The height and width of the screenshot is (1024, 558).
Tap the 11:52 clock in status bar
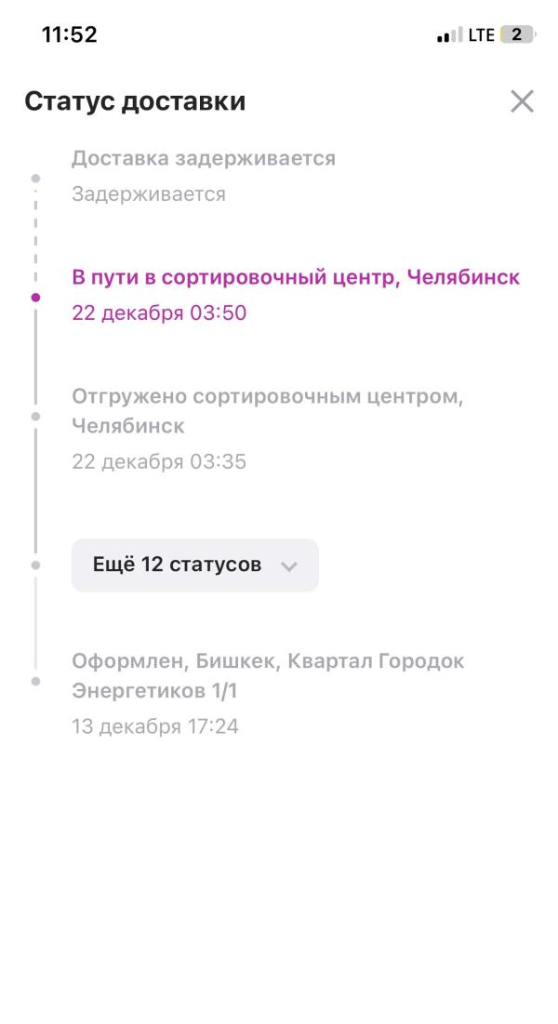pyautogui.click(x=70, y=34)
